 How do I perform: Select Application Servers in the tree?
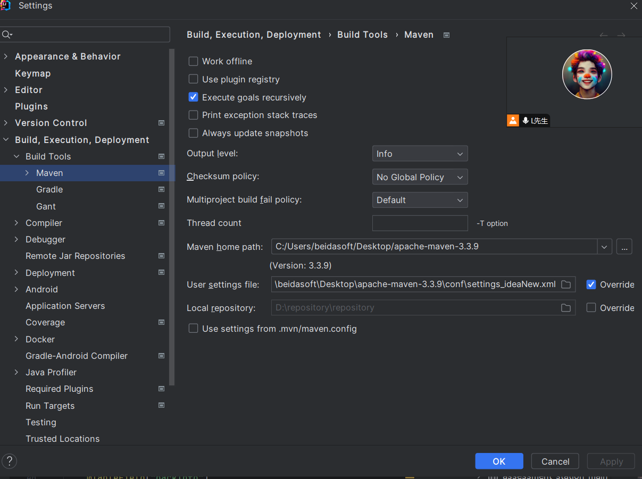tap(65, 306)
